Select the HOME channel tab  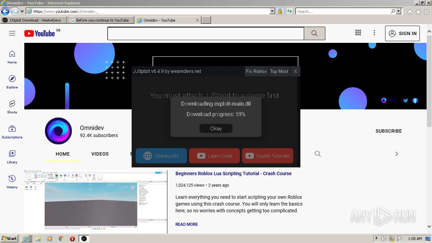pos(63,154)
